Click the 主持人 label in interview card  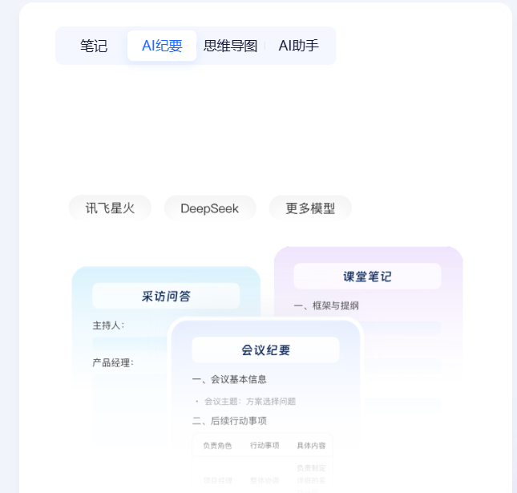point(108,325)
